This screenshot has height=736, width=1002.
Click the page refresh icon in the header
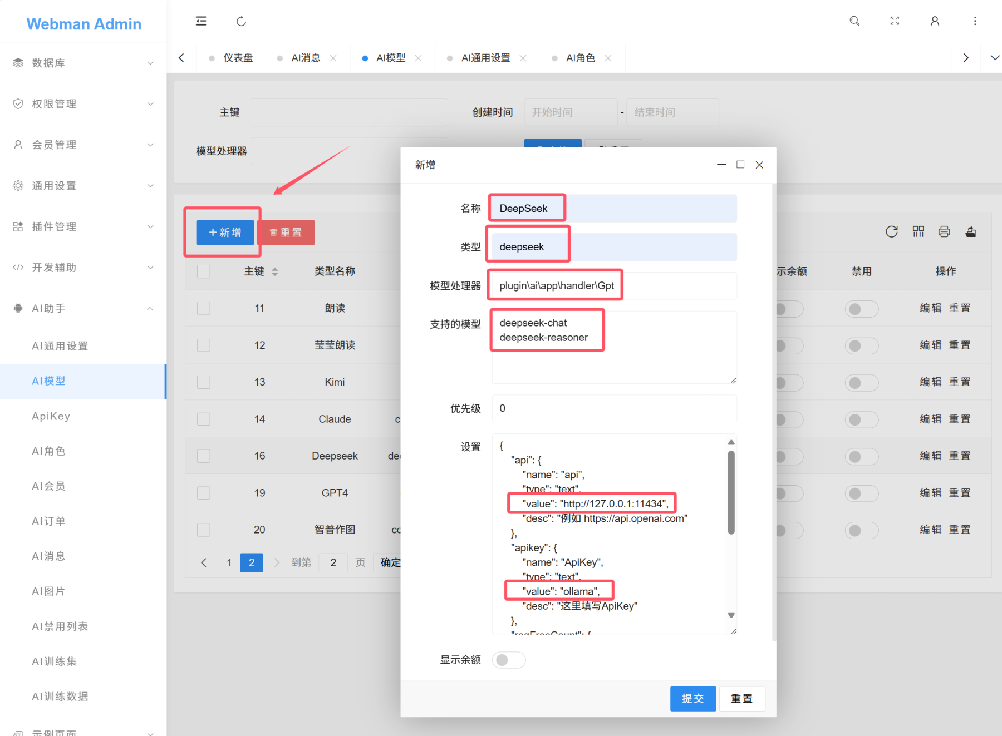(x=241, y=21)
